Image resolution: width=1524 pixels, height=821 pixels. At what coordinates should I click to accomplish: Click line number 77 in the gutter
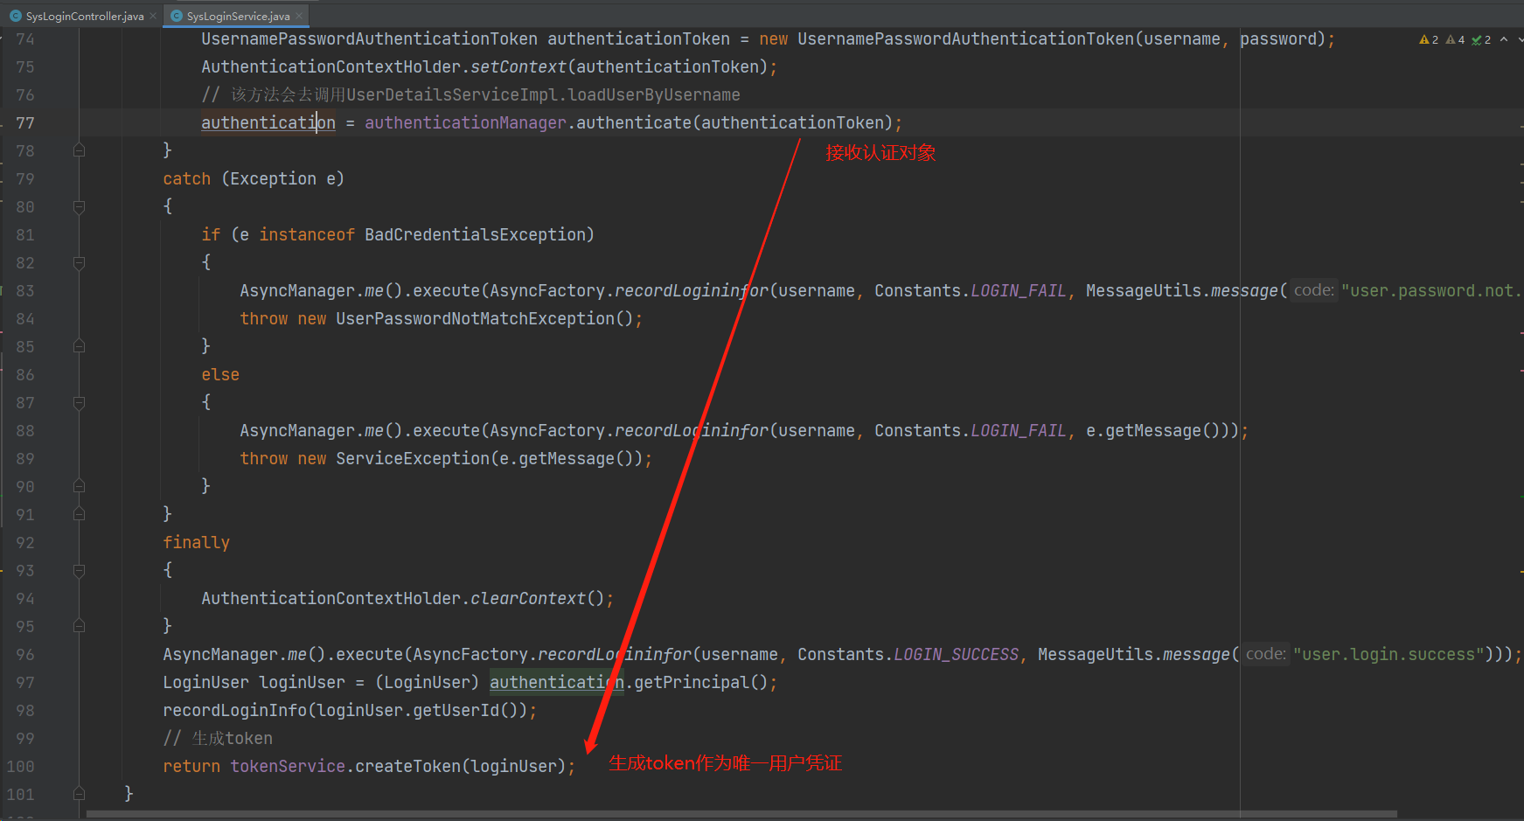(25, 123)
